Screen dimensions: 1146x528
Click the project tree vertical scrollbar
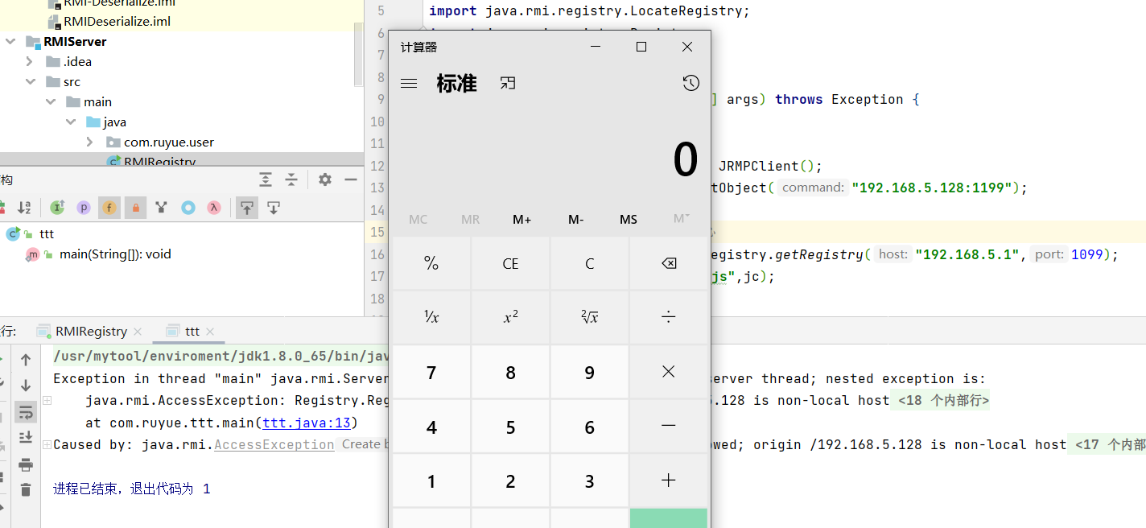pos(358,48)
